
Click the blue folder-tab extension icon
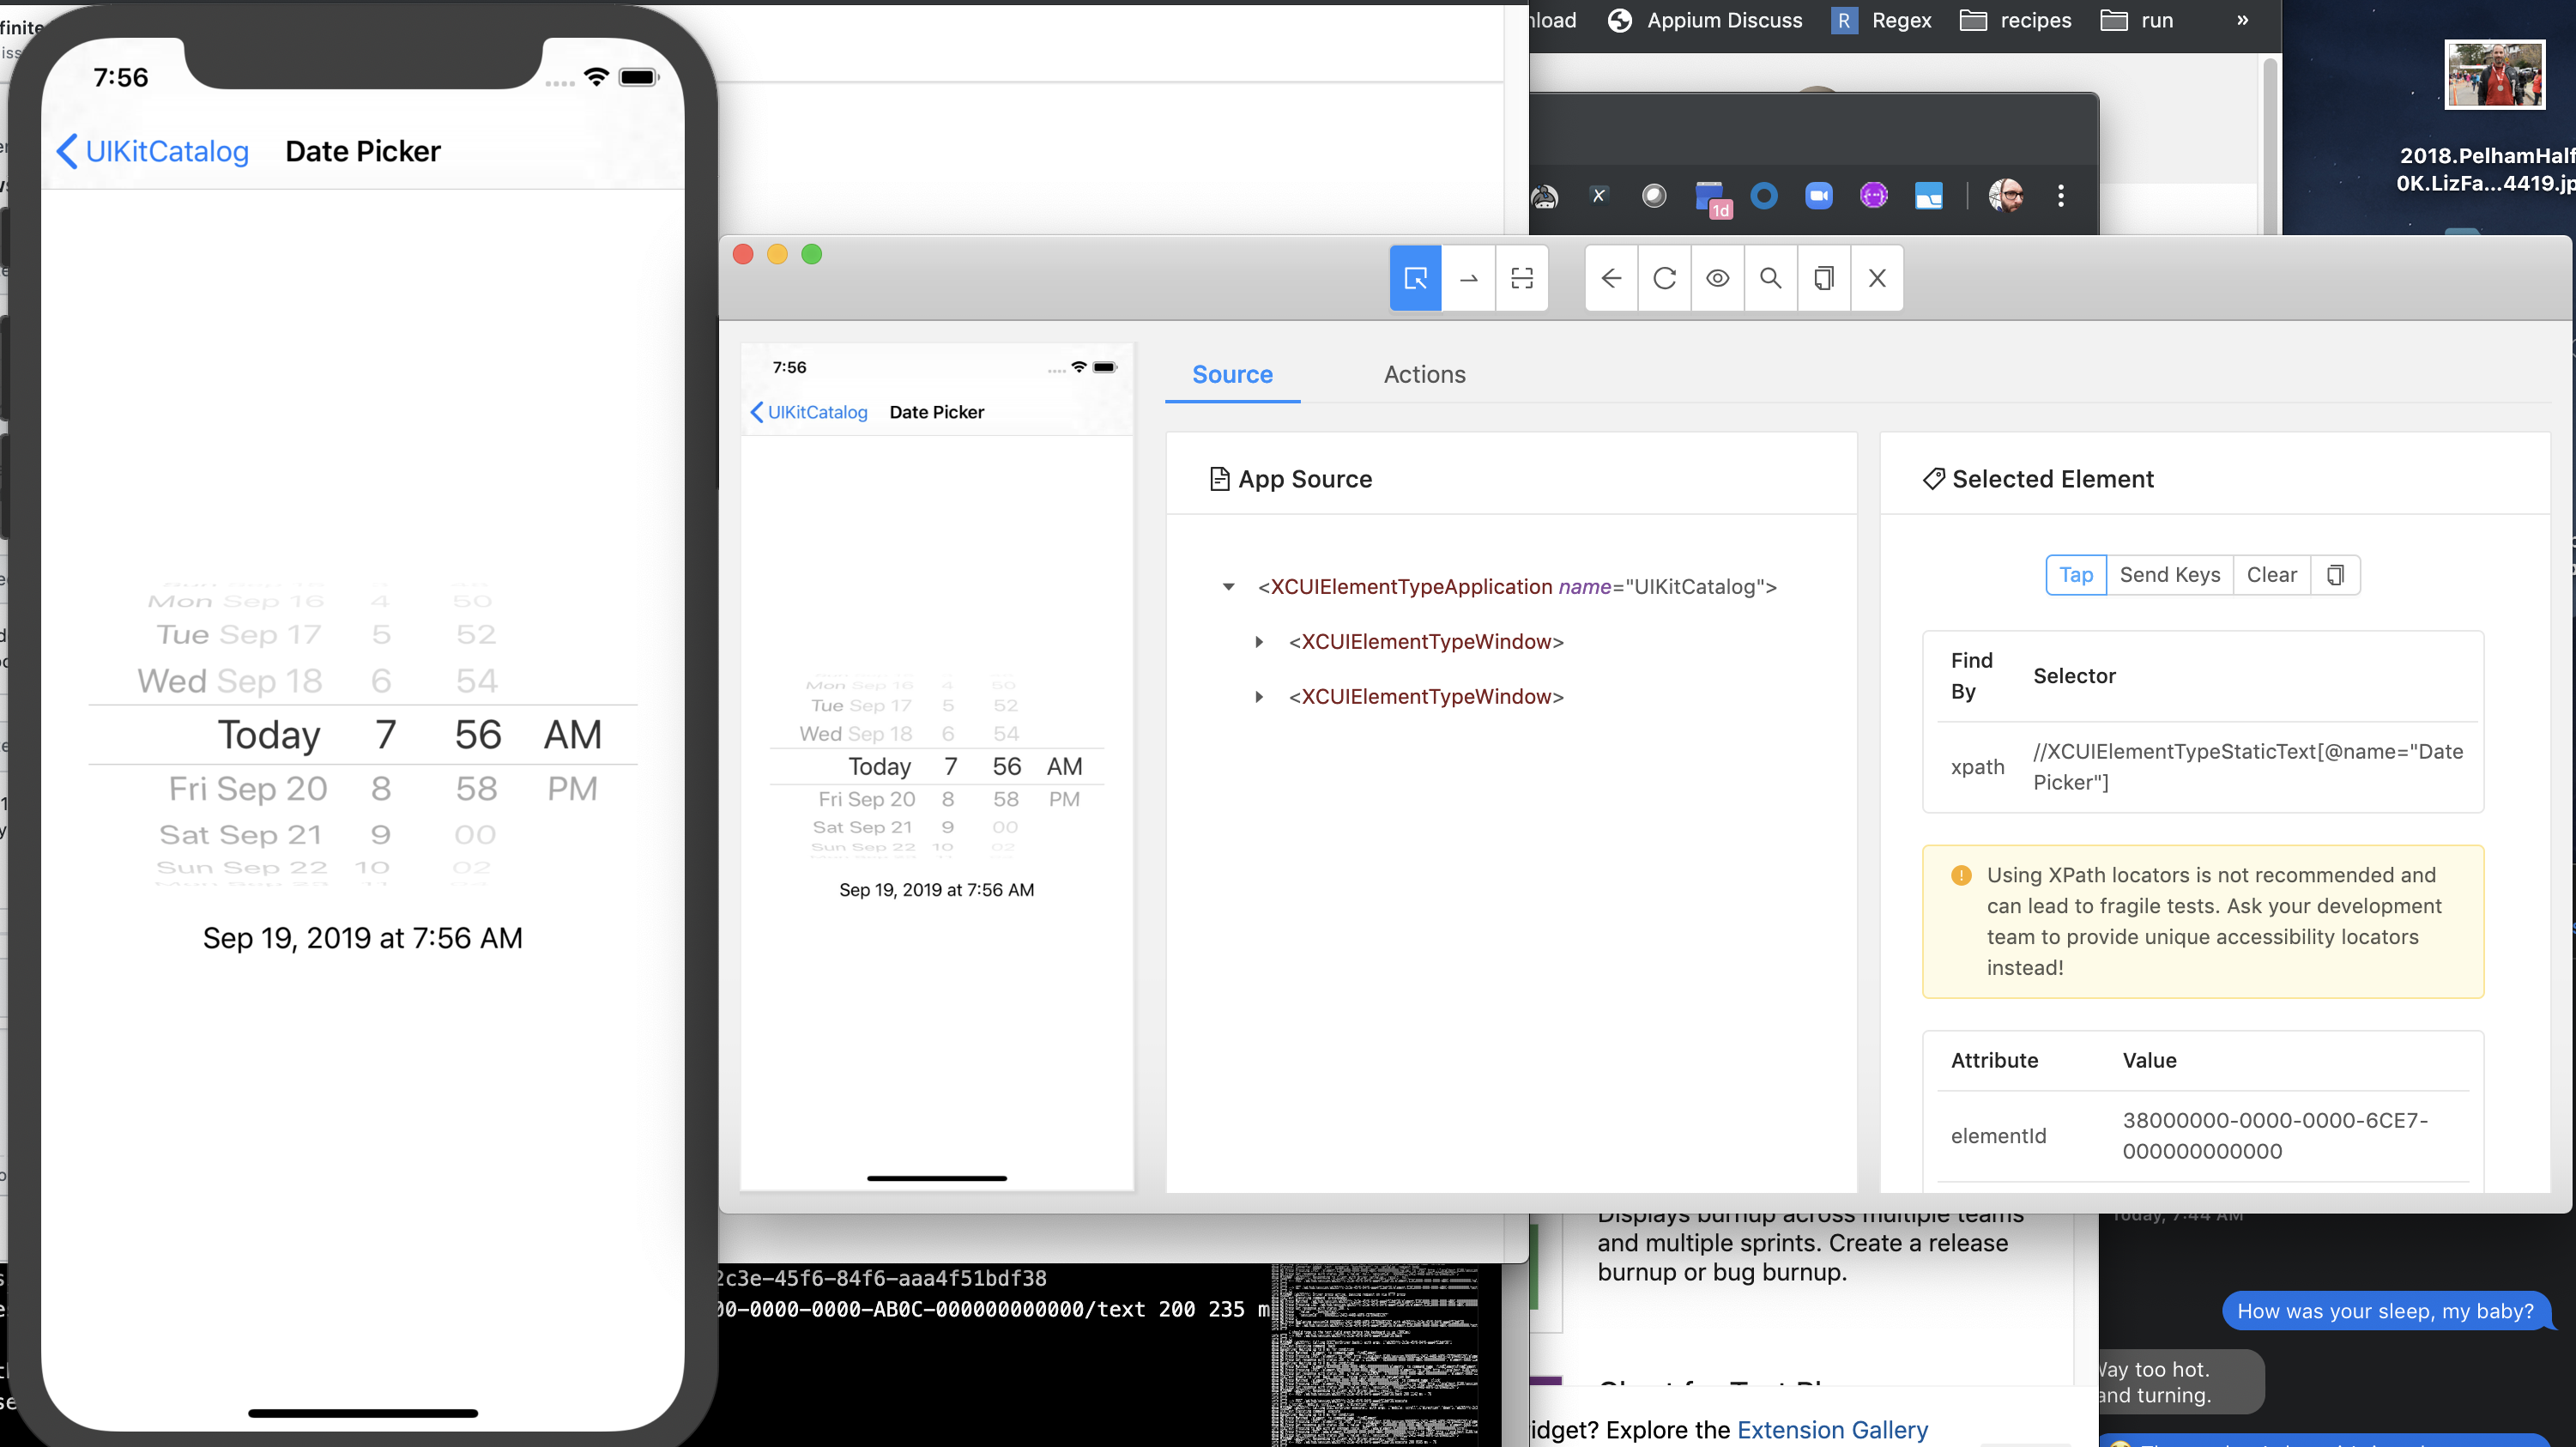coord(1928,196)
